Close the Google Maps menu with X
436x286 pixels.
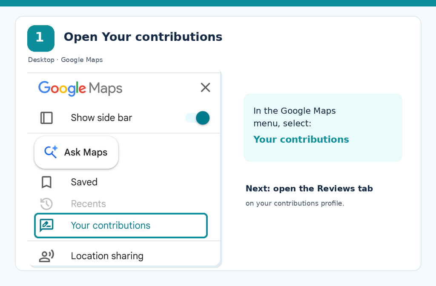pyautogui.click(x=206, y=88)
